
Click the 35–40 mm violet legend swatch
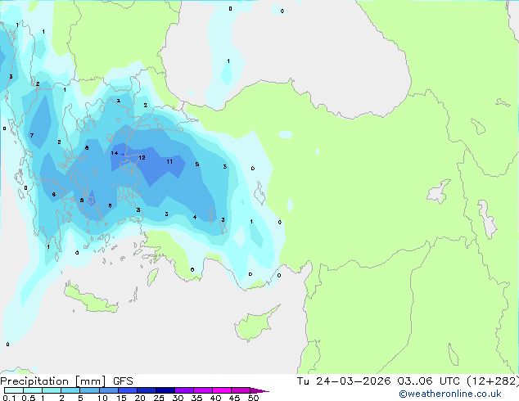(x=203, y=390)
